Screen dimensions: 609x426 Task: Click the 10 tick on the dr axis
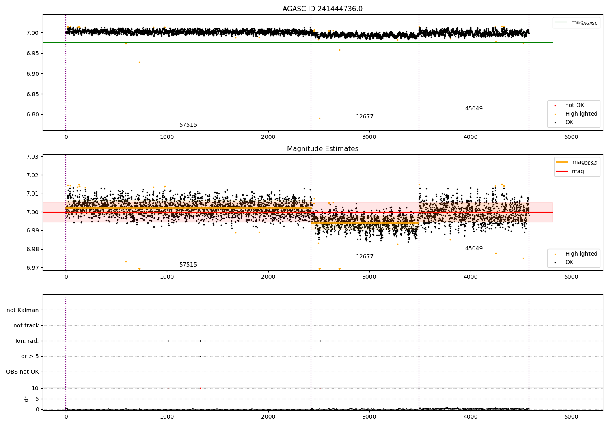[35, 389]
